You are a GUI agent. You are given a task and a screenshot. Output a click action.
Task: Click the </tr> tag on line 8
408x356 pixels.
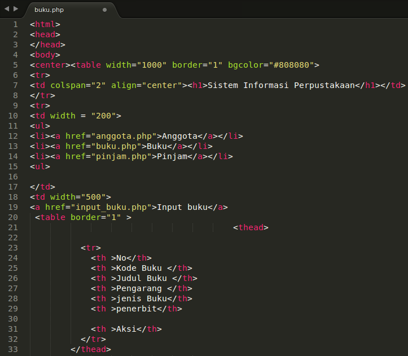[43, 95]
